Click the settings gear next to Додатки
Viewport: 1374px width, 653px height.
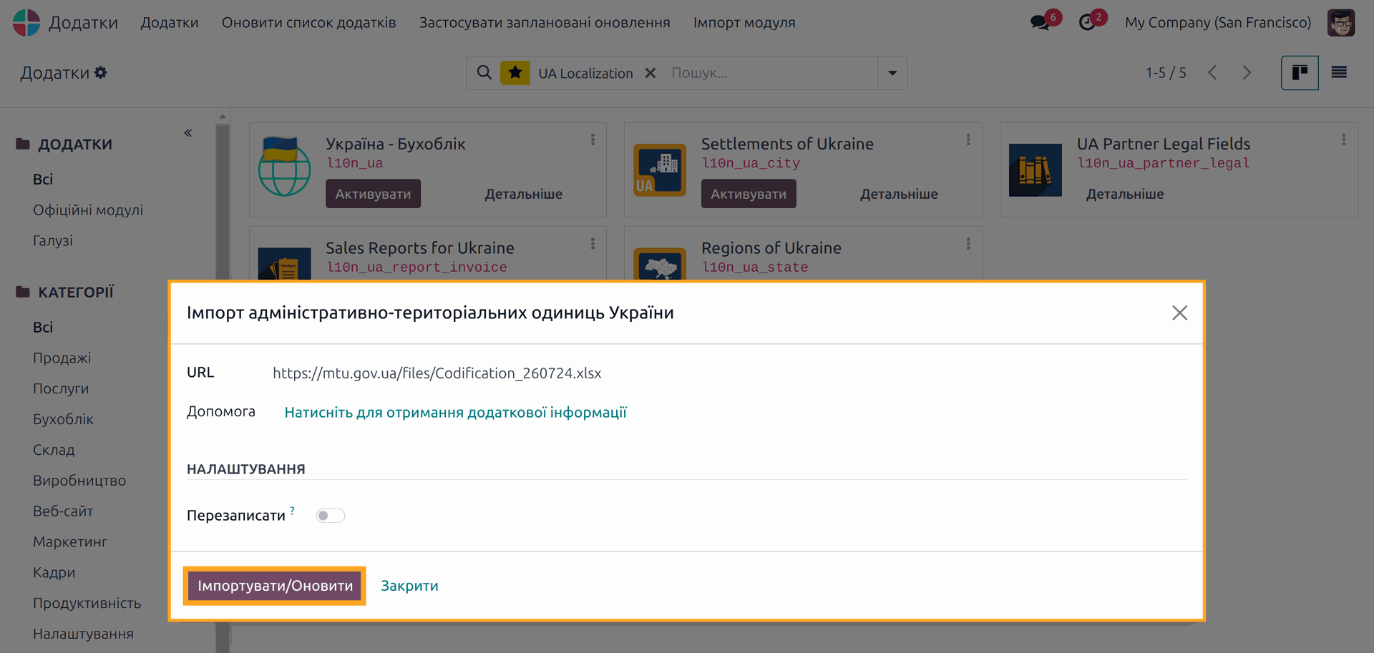click(x=101, y=72)
